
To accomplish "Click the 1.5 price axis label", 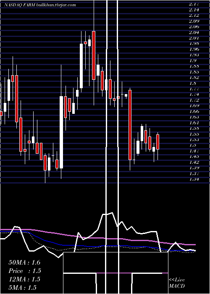I will coord(193,145).
